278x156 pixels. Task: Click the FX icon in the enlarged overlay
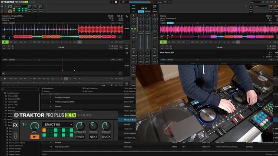point(16,125)
